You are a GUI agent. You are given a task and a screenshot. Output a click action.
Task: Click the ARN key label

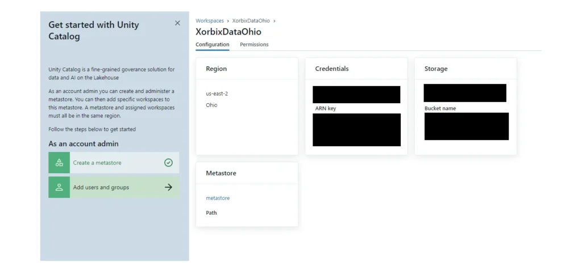tap(326, 108)
